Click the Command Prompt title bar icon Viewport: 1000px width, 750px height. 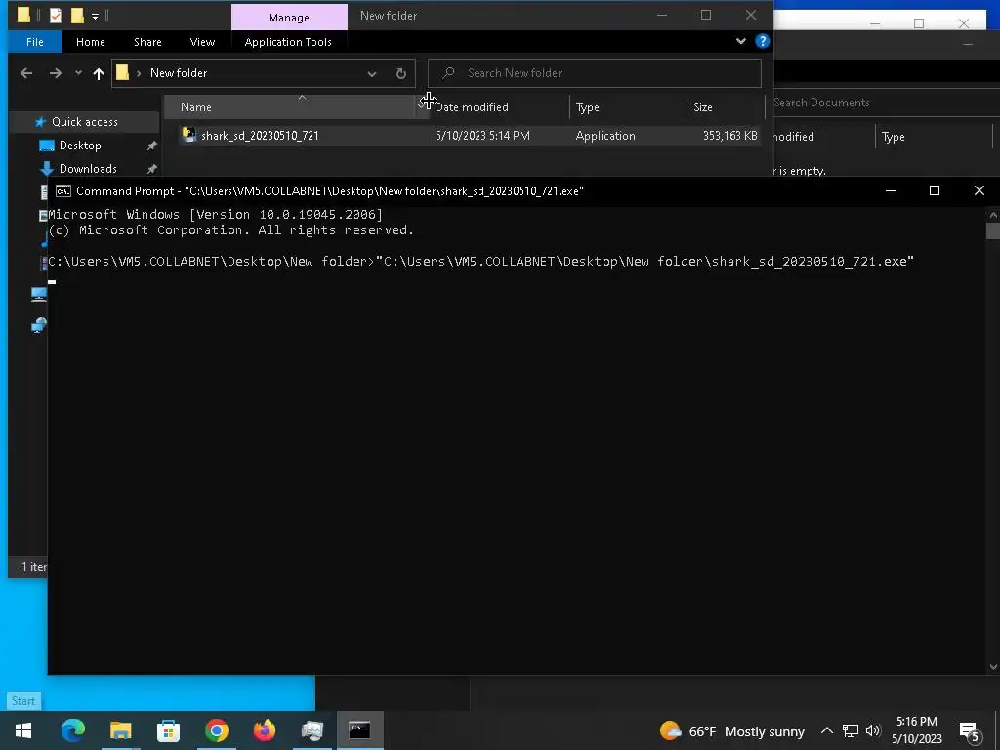click(63, 191)
